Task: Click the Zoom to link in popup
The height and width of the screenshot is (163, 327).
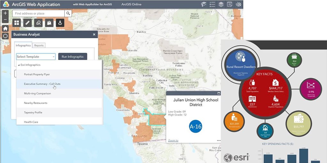Action: click(173, 140)
